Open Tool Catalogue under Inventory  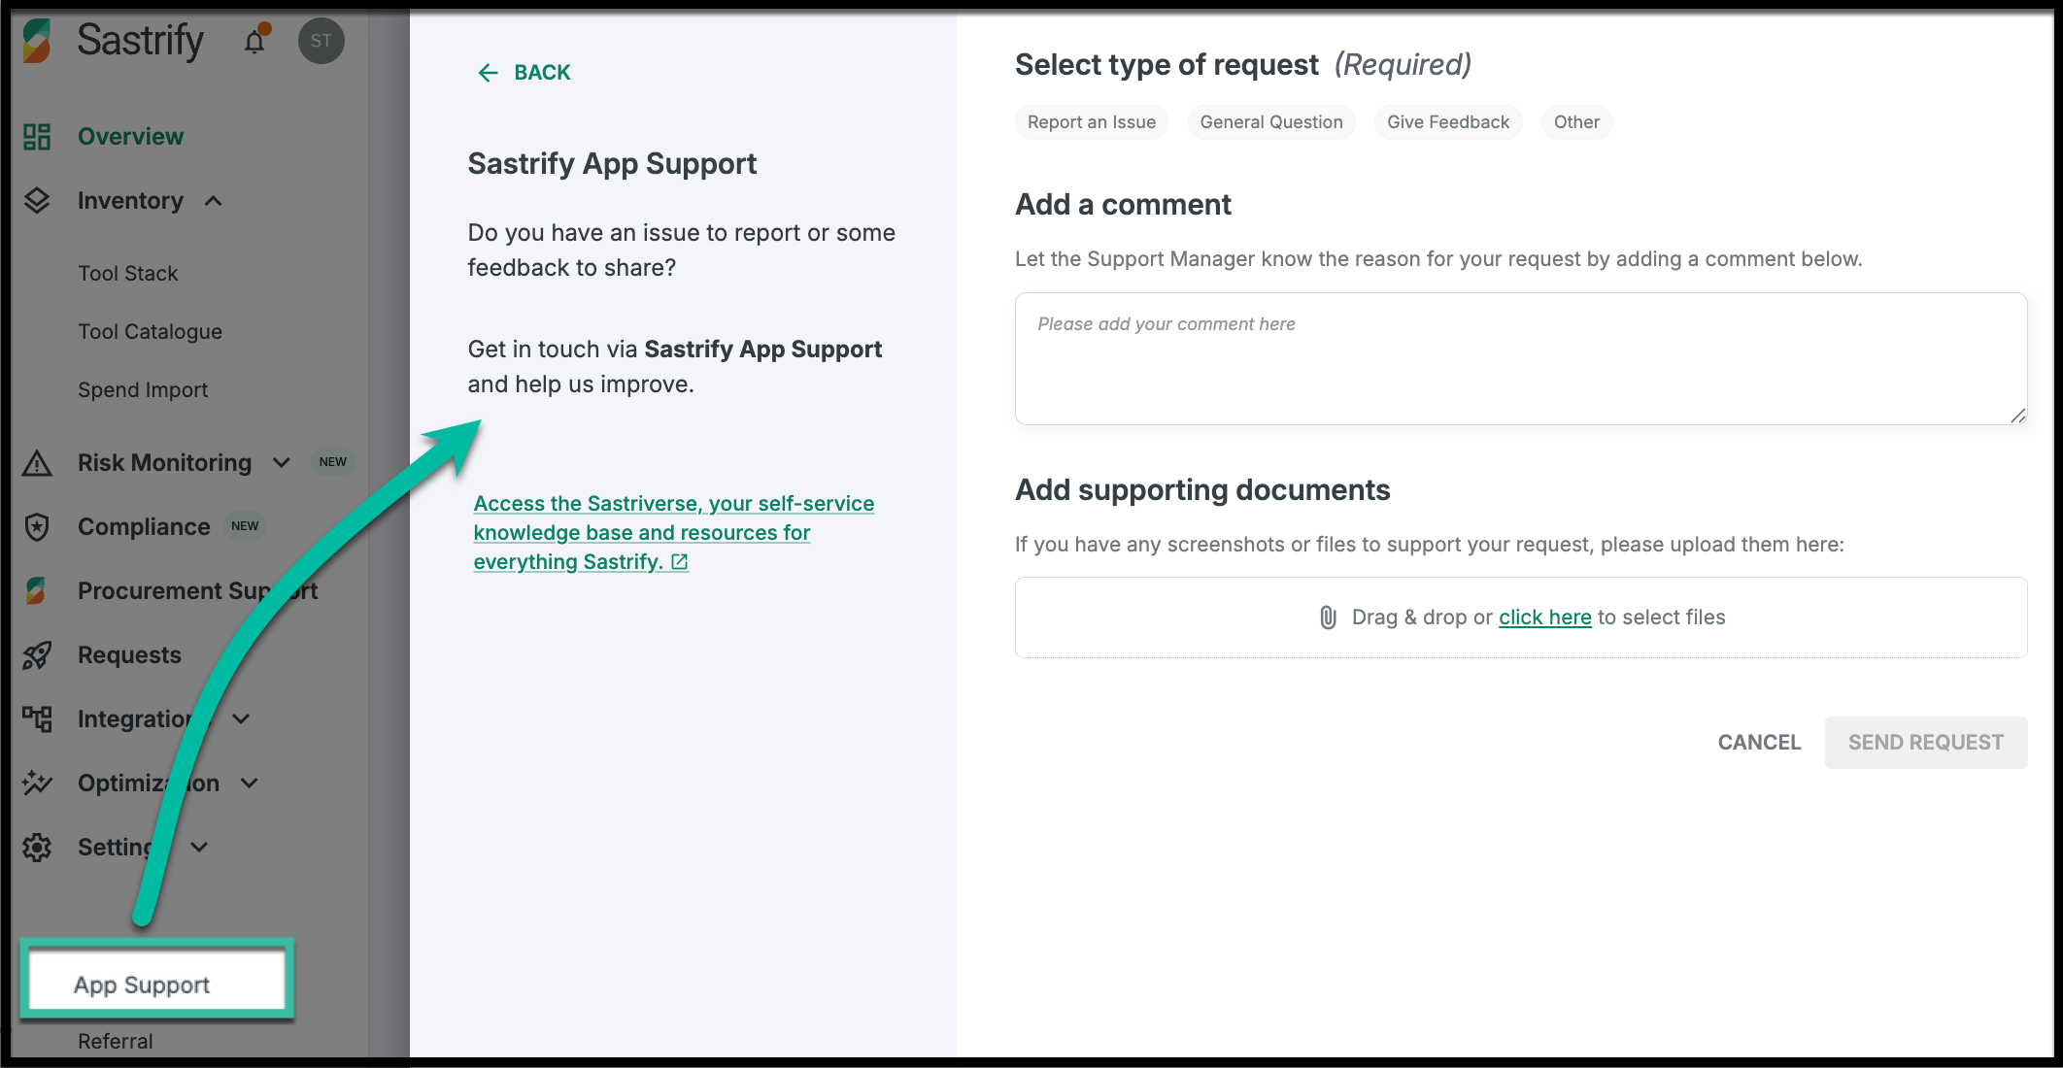[x=150, y=332]
